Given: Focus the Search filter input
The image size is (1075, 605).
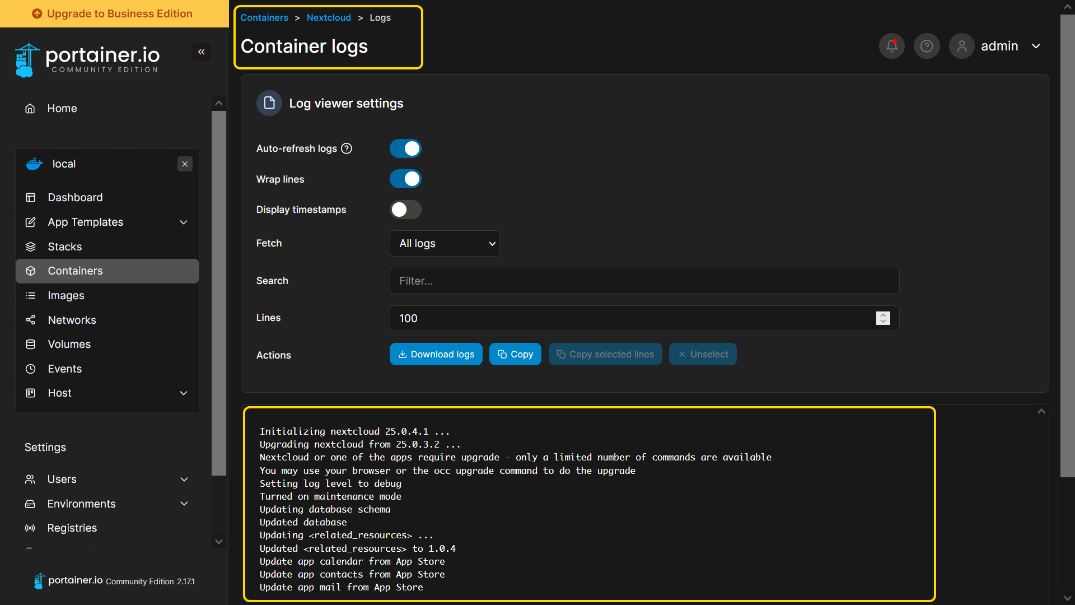Looking at the screenshot, I should click(x=644, y=281).
